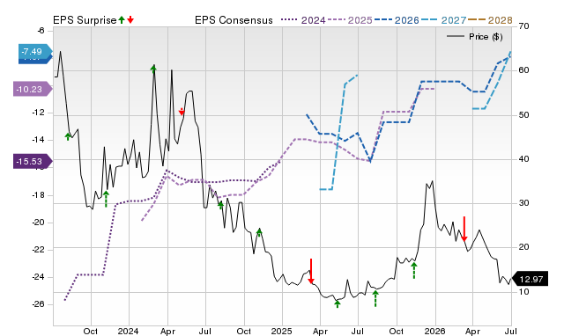Toggle the 2028 consensus series in legend

490,20
